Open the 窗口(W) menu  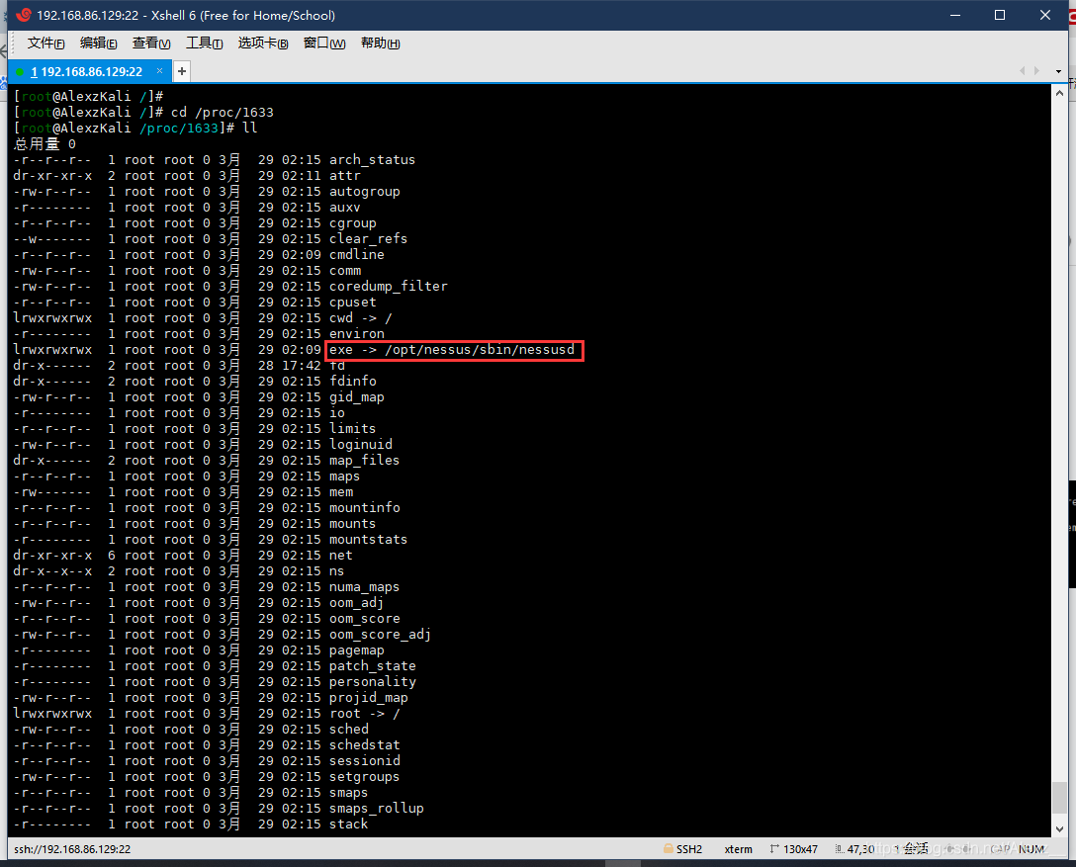(324, 43)
